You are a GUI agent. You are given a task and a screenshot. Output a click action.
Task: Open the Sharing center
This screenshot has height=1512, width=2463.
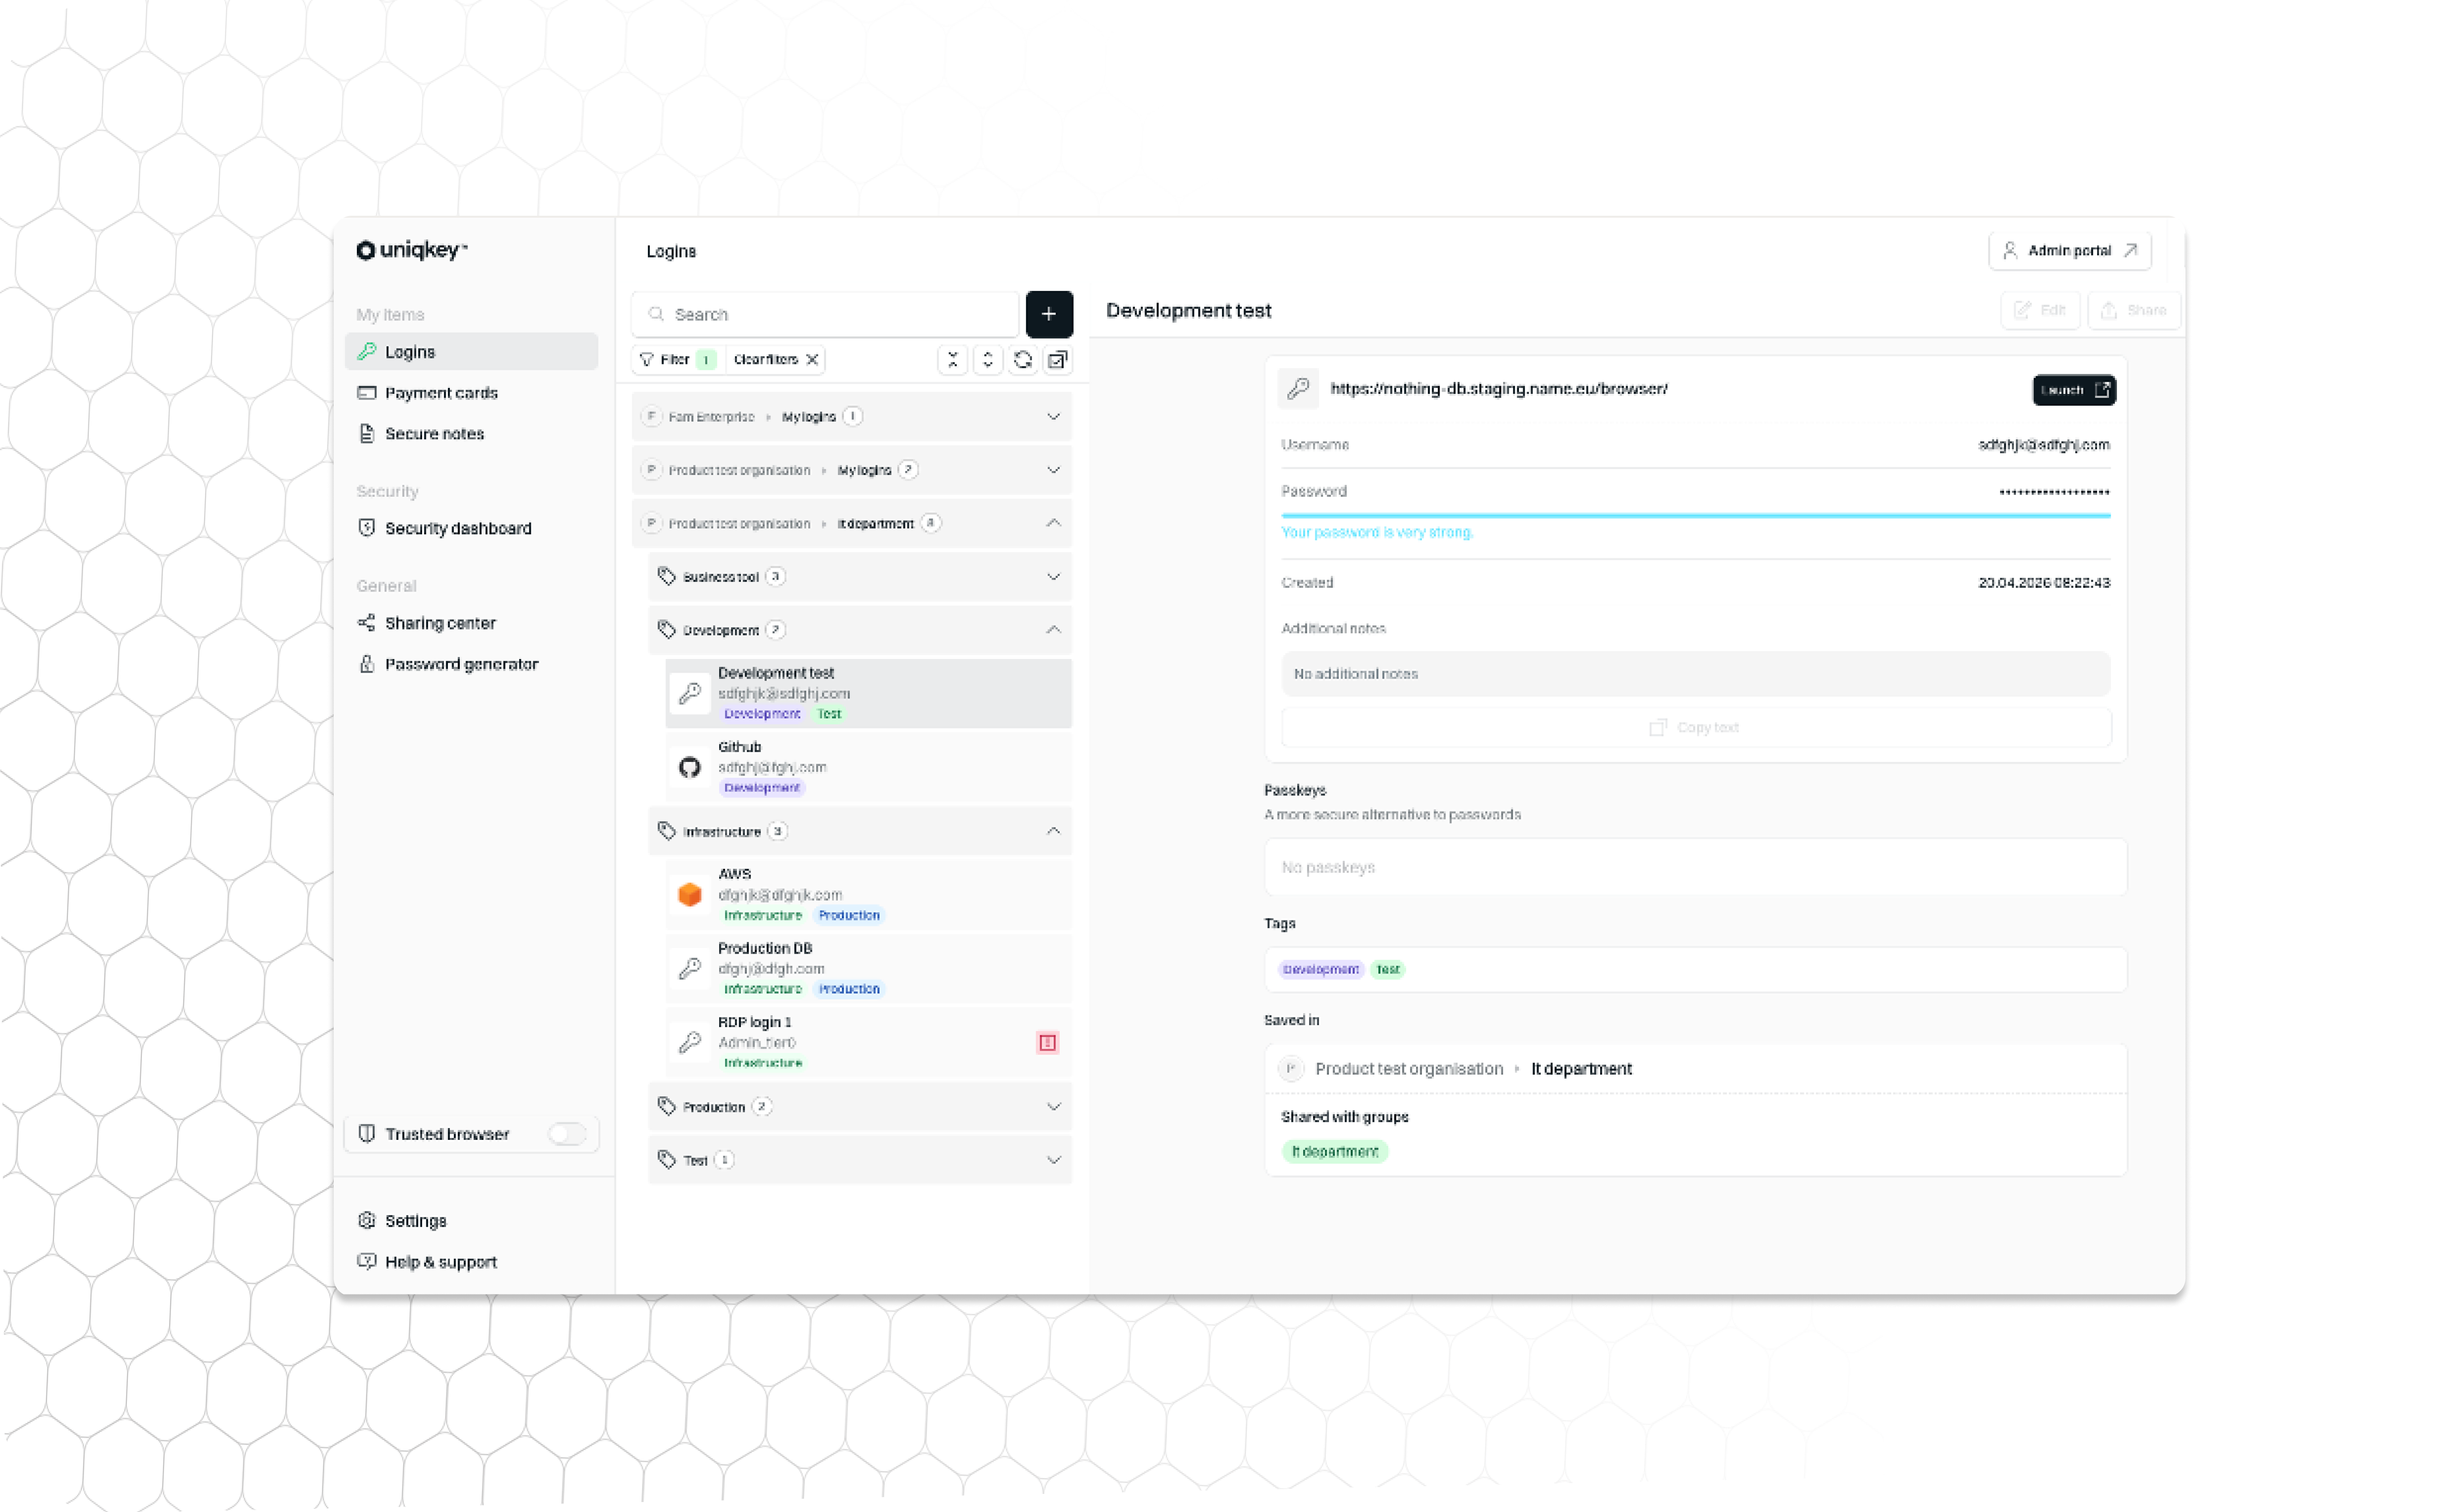click(472, 623)
